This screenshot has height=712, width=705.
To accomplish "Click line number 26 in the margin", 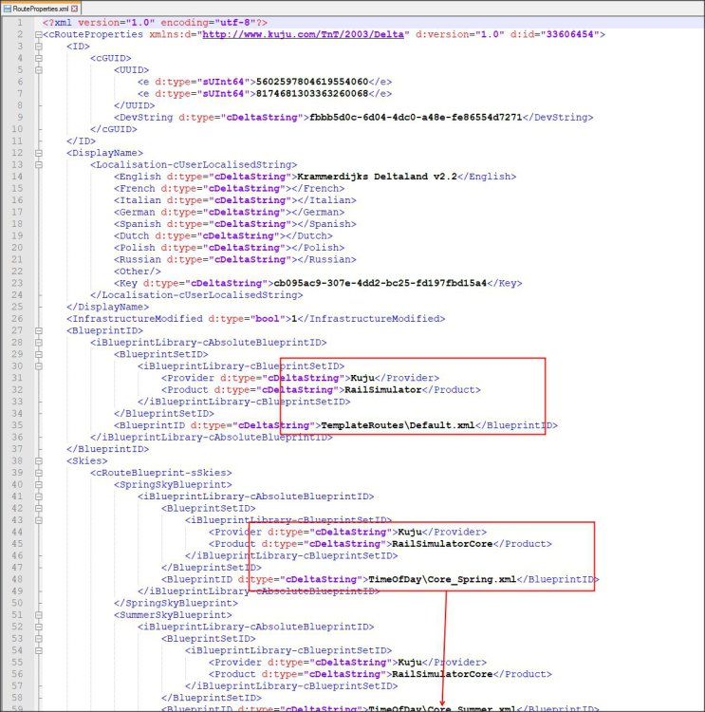I will (16, 318).
